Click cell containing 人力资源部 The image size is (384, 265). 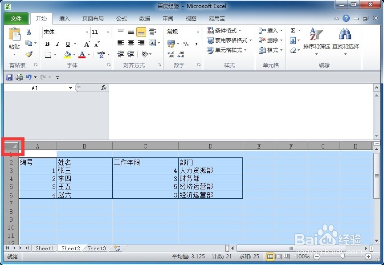pos(211,170)
